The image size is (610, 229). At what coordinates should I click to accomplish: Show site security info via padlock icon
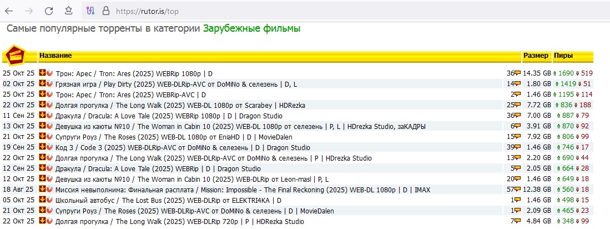[106, 11]
